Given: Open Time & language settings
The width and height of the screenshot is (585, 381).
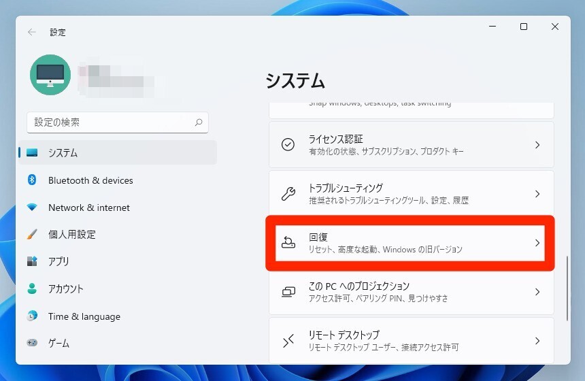Looking at the screenshot, I should coord(118,316).
